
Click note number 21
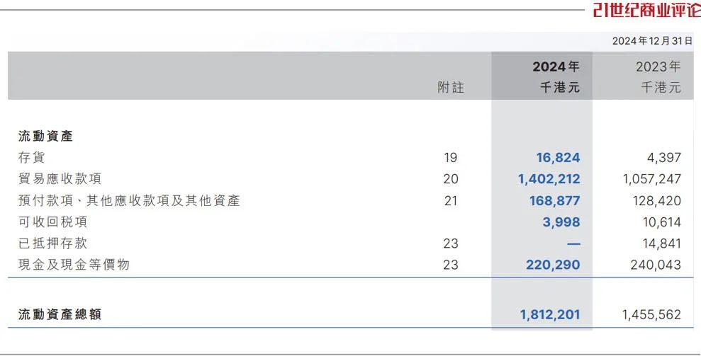point(451,201)
